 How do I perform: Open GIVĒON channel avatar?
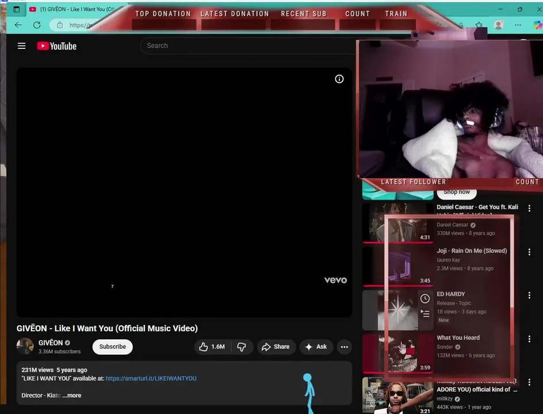pos(25,346)
